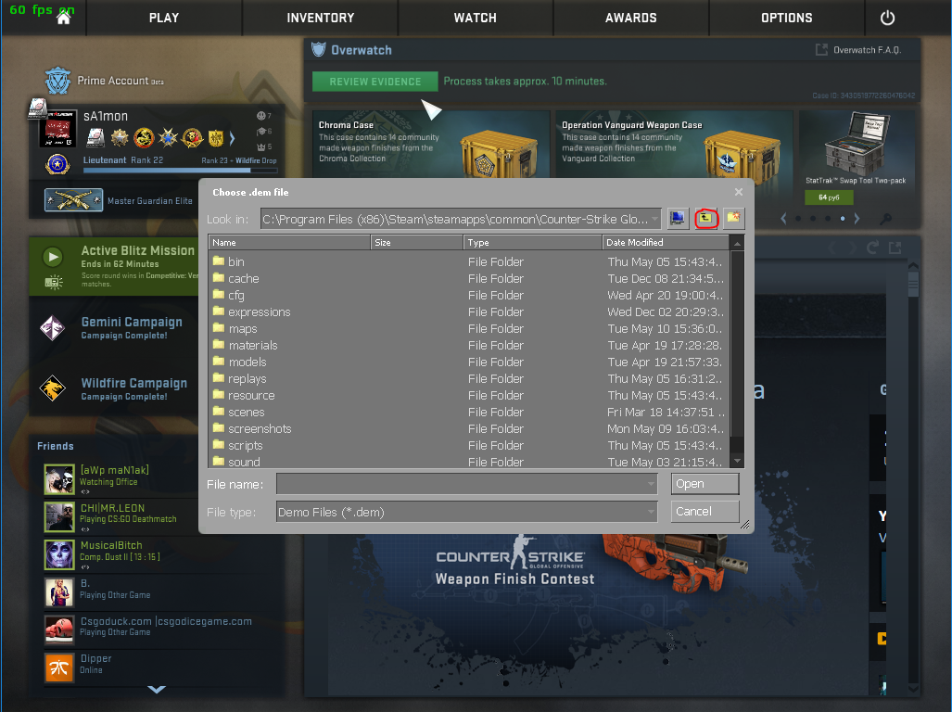Expand friends list with down chevron
The image size is (952, 712).
(157, 690)
